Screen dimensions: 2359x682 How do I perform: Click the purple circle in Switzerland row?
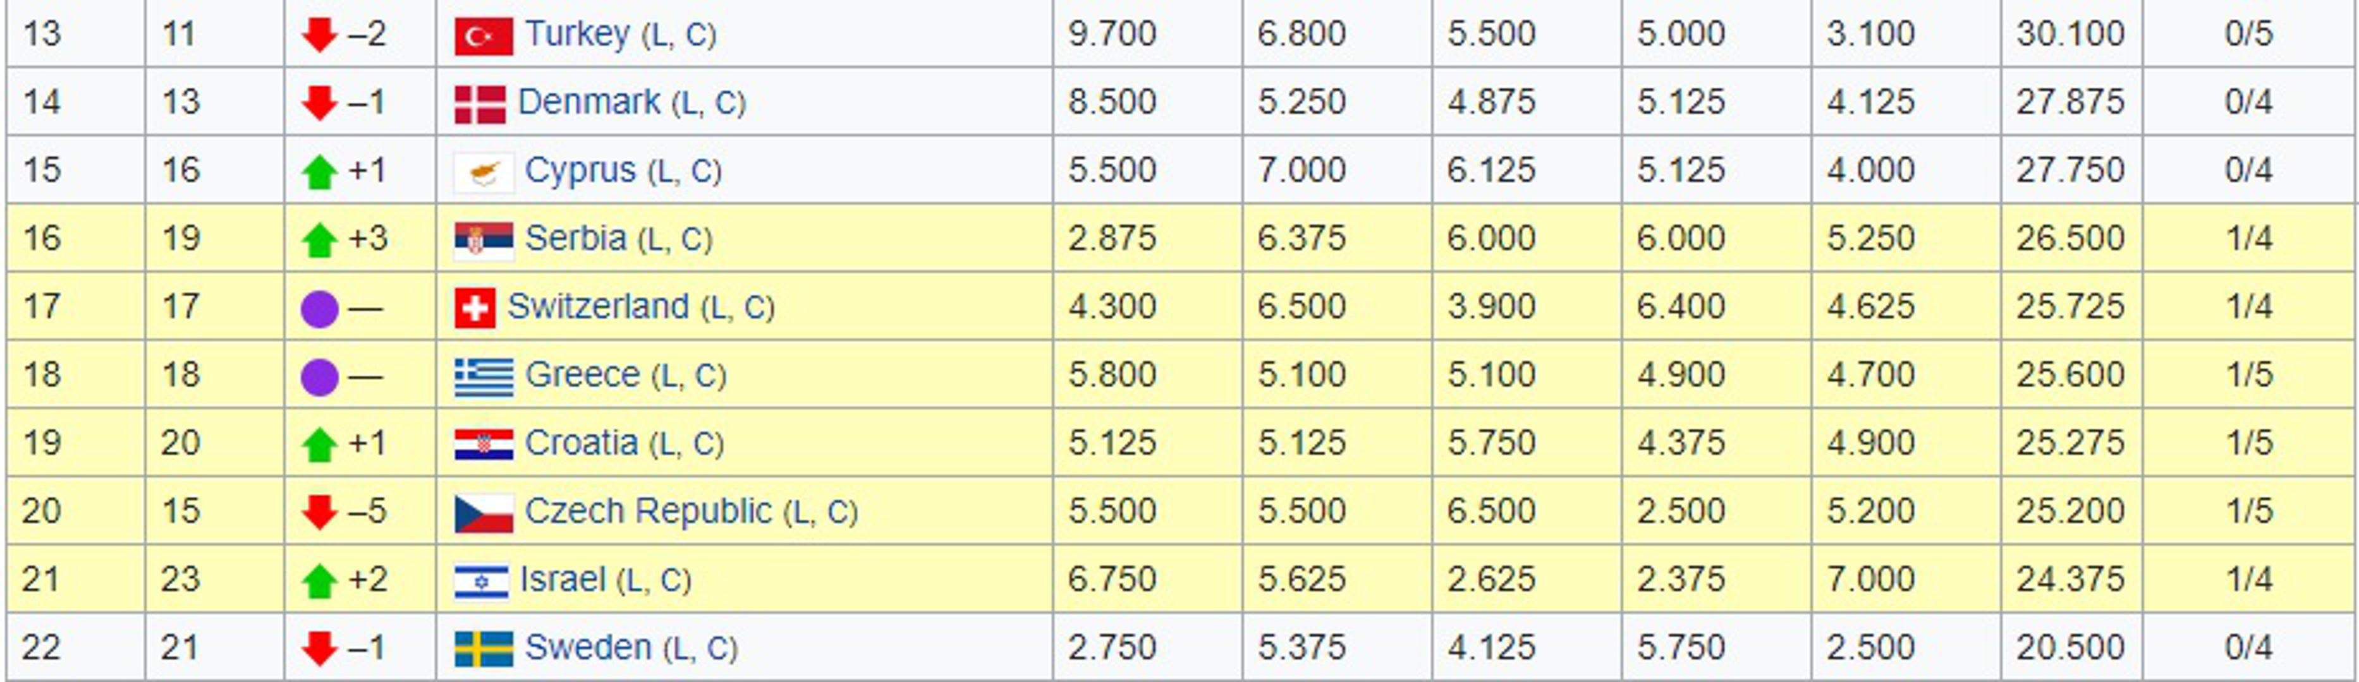[x=320, y=309]
